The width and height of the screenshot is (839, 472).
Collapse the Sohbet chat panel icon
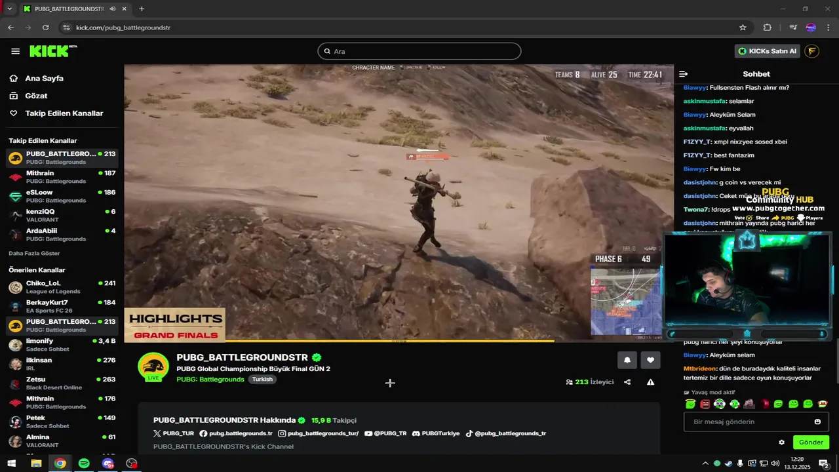point(683,74)
